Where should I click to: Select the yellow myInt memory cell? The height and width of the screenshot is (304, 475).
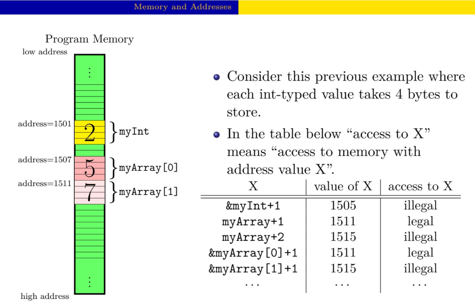coord(89,132)
